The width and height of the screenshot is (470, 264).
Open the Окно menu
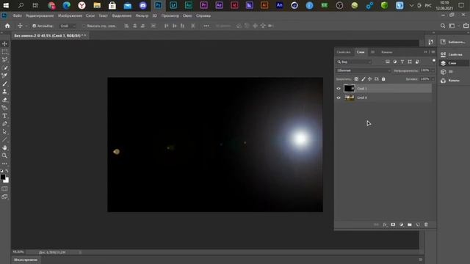187,15
